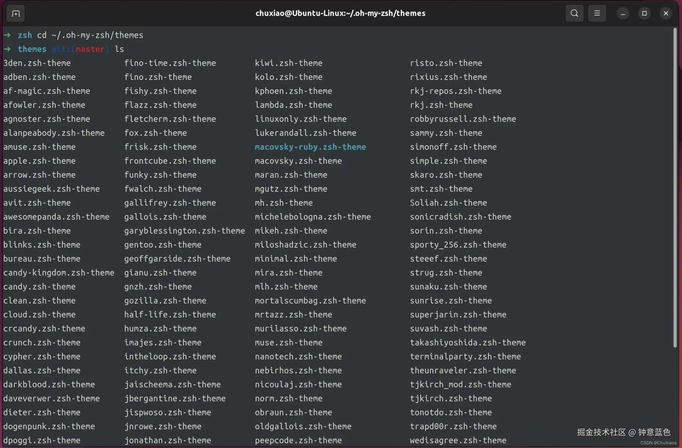Viewport: 682px width, 448px height.
Task: Close the terminal window
Action: 666,13
